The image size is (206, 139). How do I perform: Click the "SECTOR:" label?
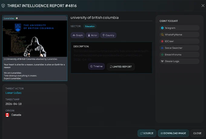[76, 26]
